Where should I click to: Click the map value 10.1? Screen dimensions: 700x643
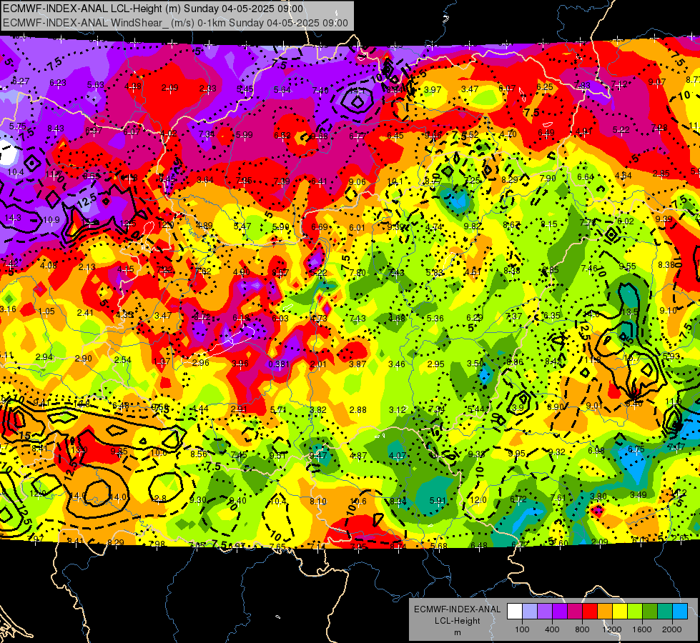395,181
